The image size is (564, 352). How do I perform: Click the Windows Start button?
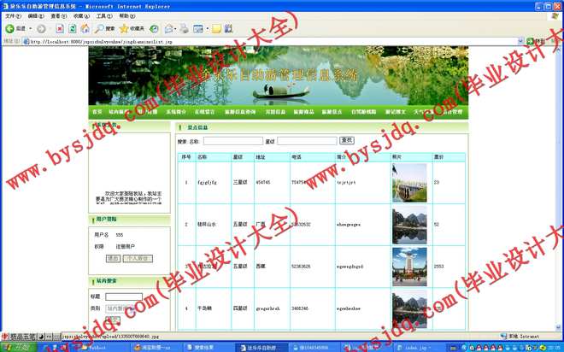click(15, 347)
